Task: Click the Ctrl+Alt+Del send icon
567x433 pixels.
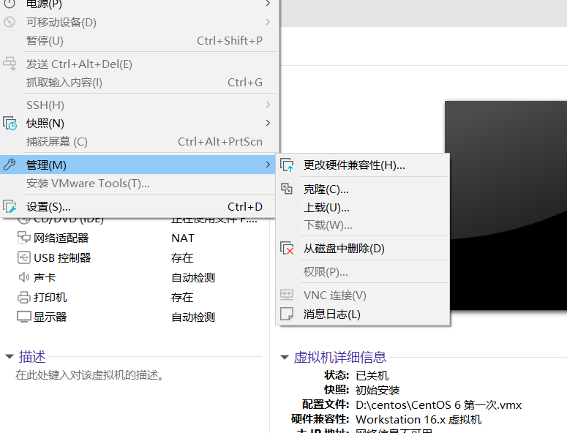Action: point(10,64)
